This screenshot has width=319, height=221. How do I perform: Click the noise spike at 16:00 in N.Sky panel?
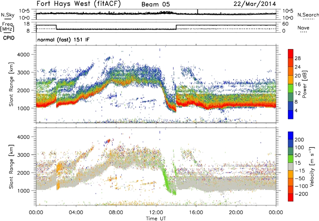tap(197, 12)
